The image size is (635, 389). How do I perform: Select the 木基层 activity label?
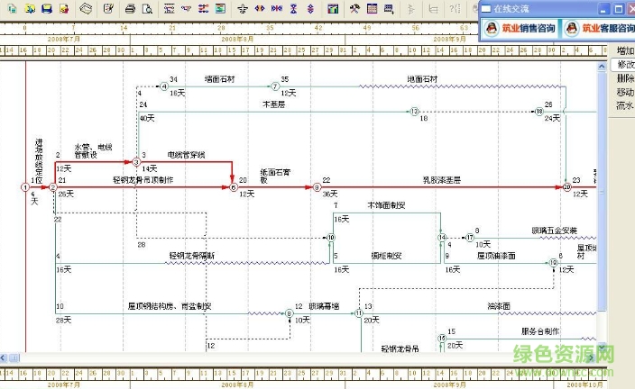274,104
